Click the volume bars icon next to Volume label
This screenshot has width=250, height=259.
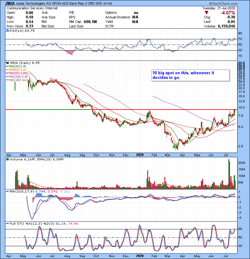7,159
